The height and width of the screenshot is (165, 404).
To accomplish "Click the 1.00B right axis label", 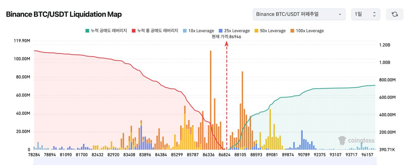I will click(384, 62).
